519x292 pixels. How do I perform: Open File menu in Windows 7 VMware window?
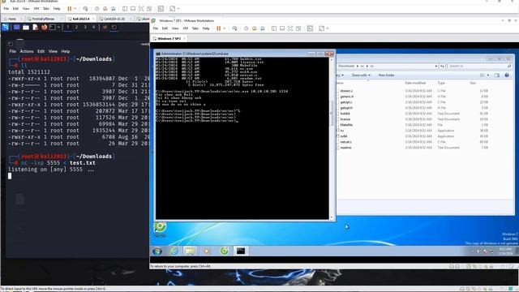[155, 28]
